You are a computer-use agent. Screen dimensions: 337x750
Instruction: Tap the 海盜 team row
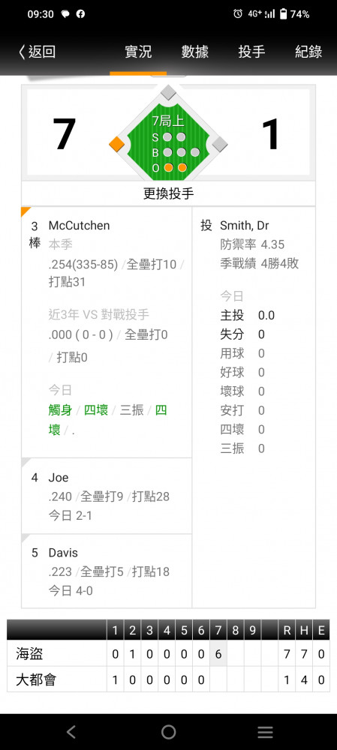[168, 654]
